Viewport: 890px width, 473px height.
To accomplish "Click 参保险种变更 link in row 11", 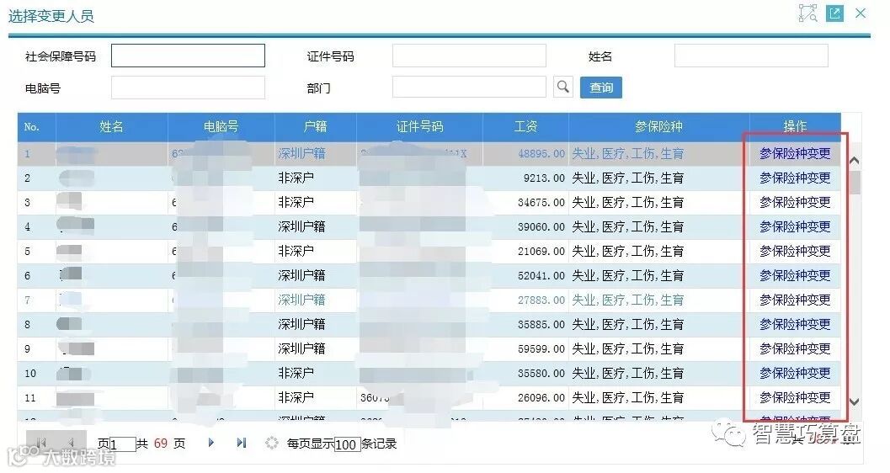I will pyautogui.click(x=795, y=397).
